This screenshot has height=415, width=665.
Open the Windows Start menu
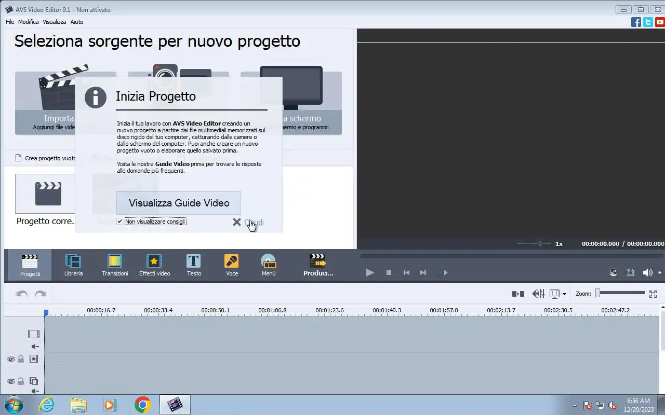tap(14, 405)
